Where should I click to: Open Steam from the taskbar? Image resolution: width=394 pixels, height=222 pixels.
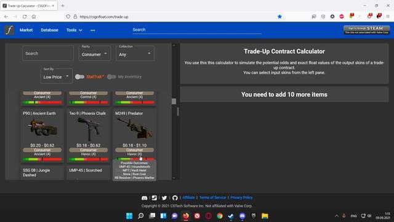coord(231,216)
